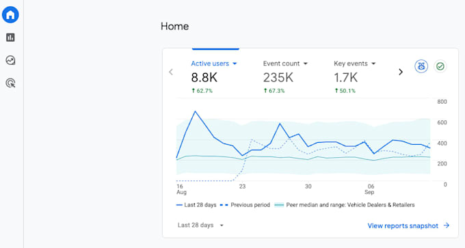The width and height of the screenshot is (465, 248).
Task: Click the 23 date axis label
Action: point(242,187)
